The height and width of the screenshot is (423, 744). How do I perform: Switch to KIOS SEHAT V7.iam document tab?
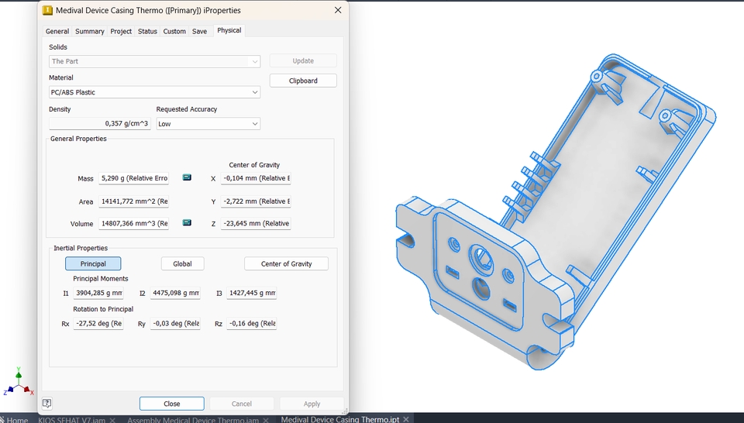71,420
